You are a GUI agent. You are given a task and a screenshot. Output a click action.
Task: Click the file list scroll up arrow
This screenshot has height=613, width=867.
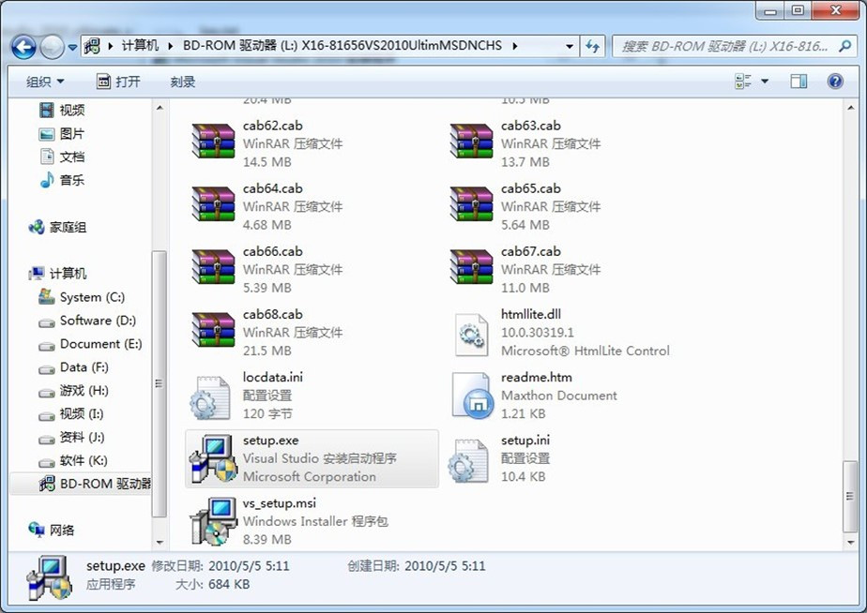coord(851,108)
